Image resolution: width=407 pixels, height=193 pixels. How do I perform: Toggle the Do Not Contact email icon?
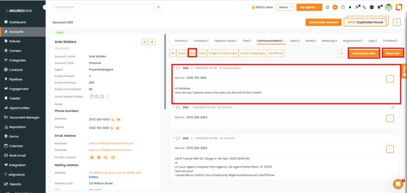click(92, 157)
